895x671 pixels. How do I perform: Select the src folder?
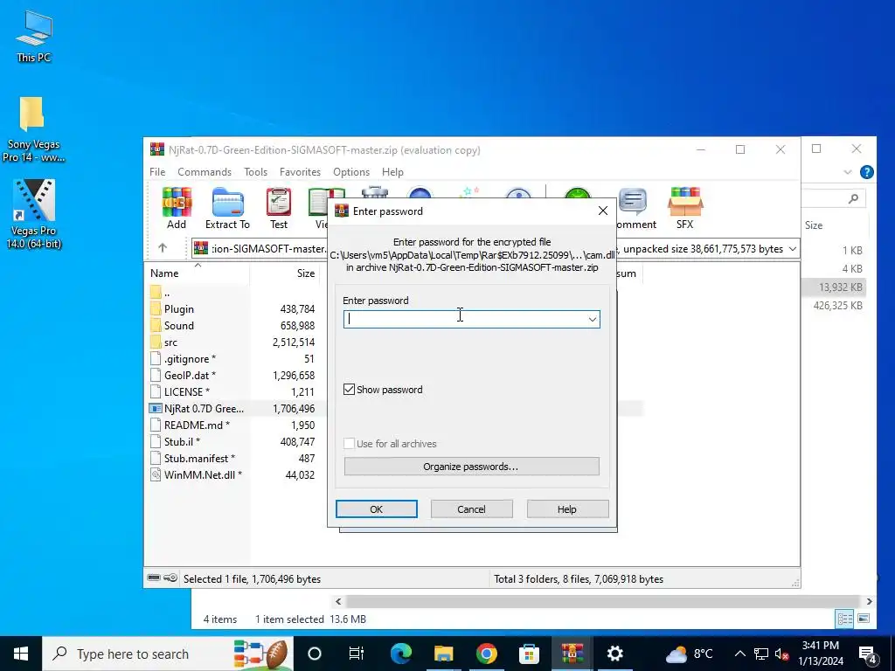coord(170,342)
